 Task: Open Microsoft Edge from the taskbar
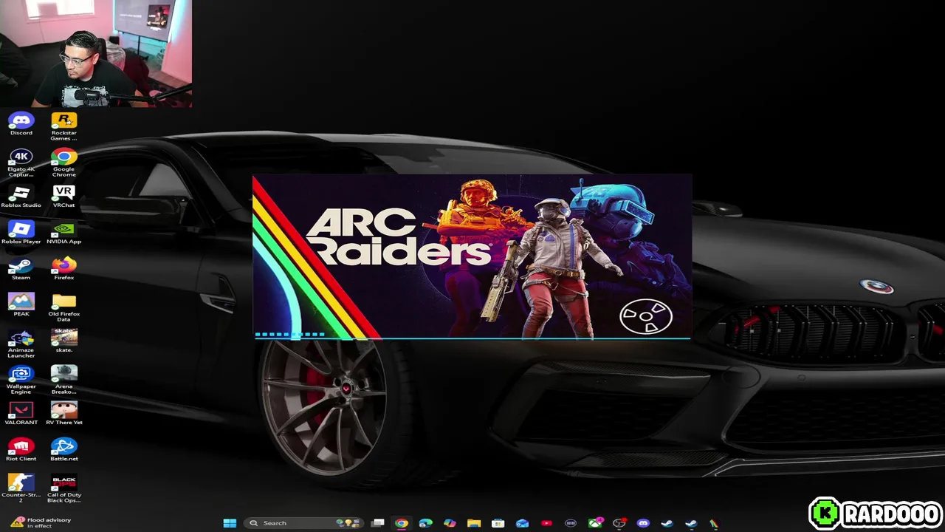(x=425, y=523)
